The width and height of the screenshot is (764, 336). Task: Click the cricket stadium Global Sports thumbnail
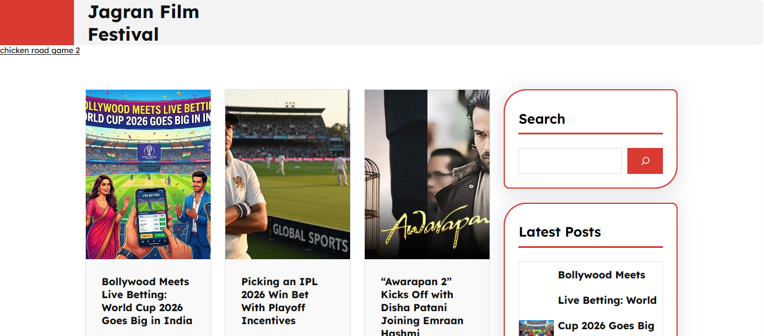click(x=287, y=174)
